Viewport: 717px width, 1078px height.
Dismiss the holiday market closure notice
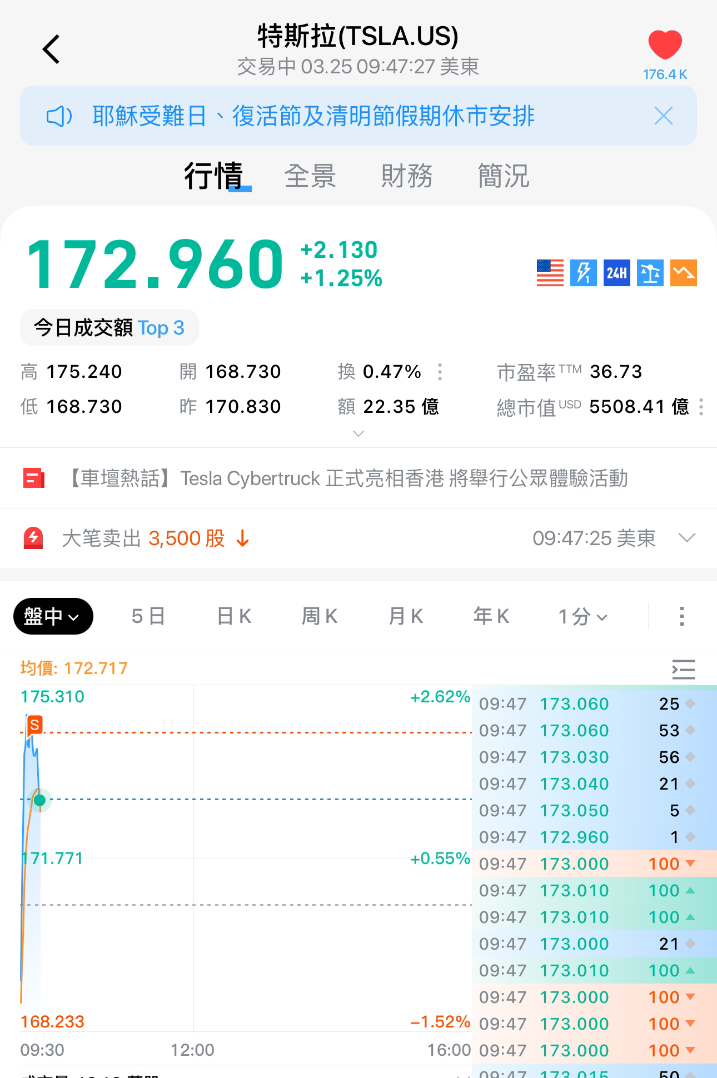click(663, 116)
